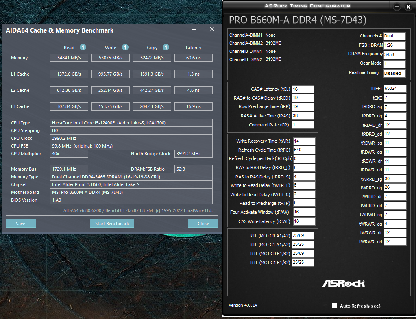Click the Refresh Cycle per Bank field
This screenshot has width=416, height=319.
point(304,158)
